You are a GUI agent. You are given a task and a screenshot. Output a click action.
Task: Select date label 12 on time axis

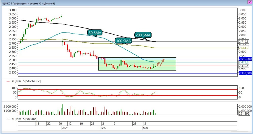(x=70, y=124)
